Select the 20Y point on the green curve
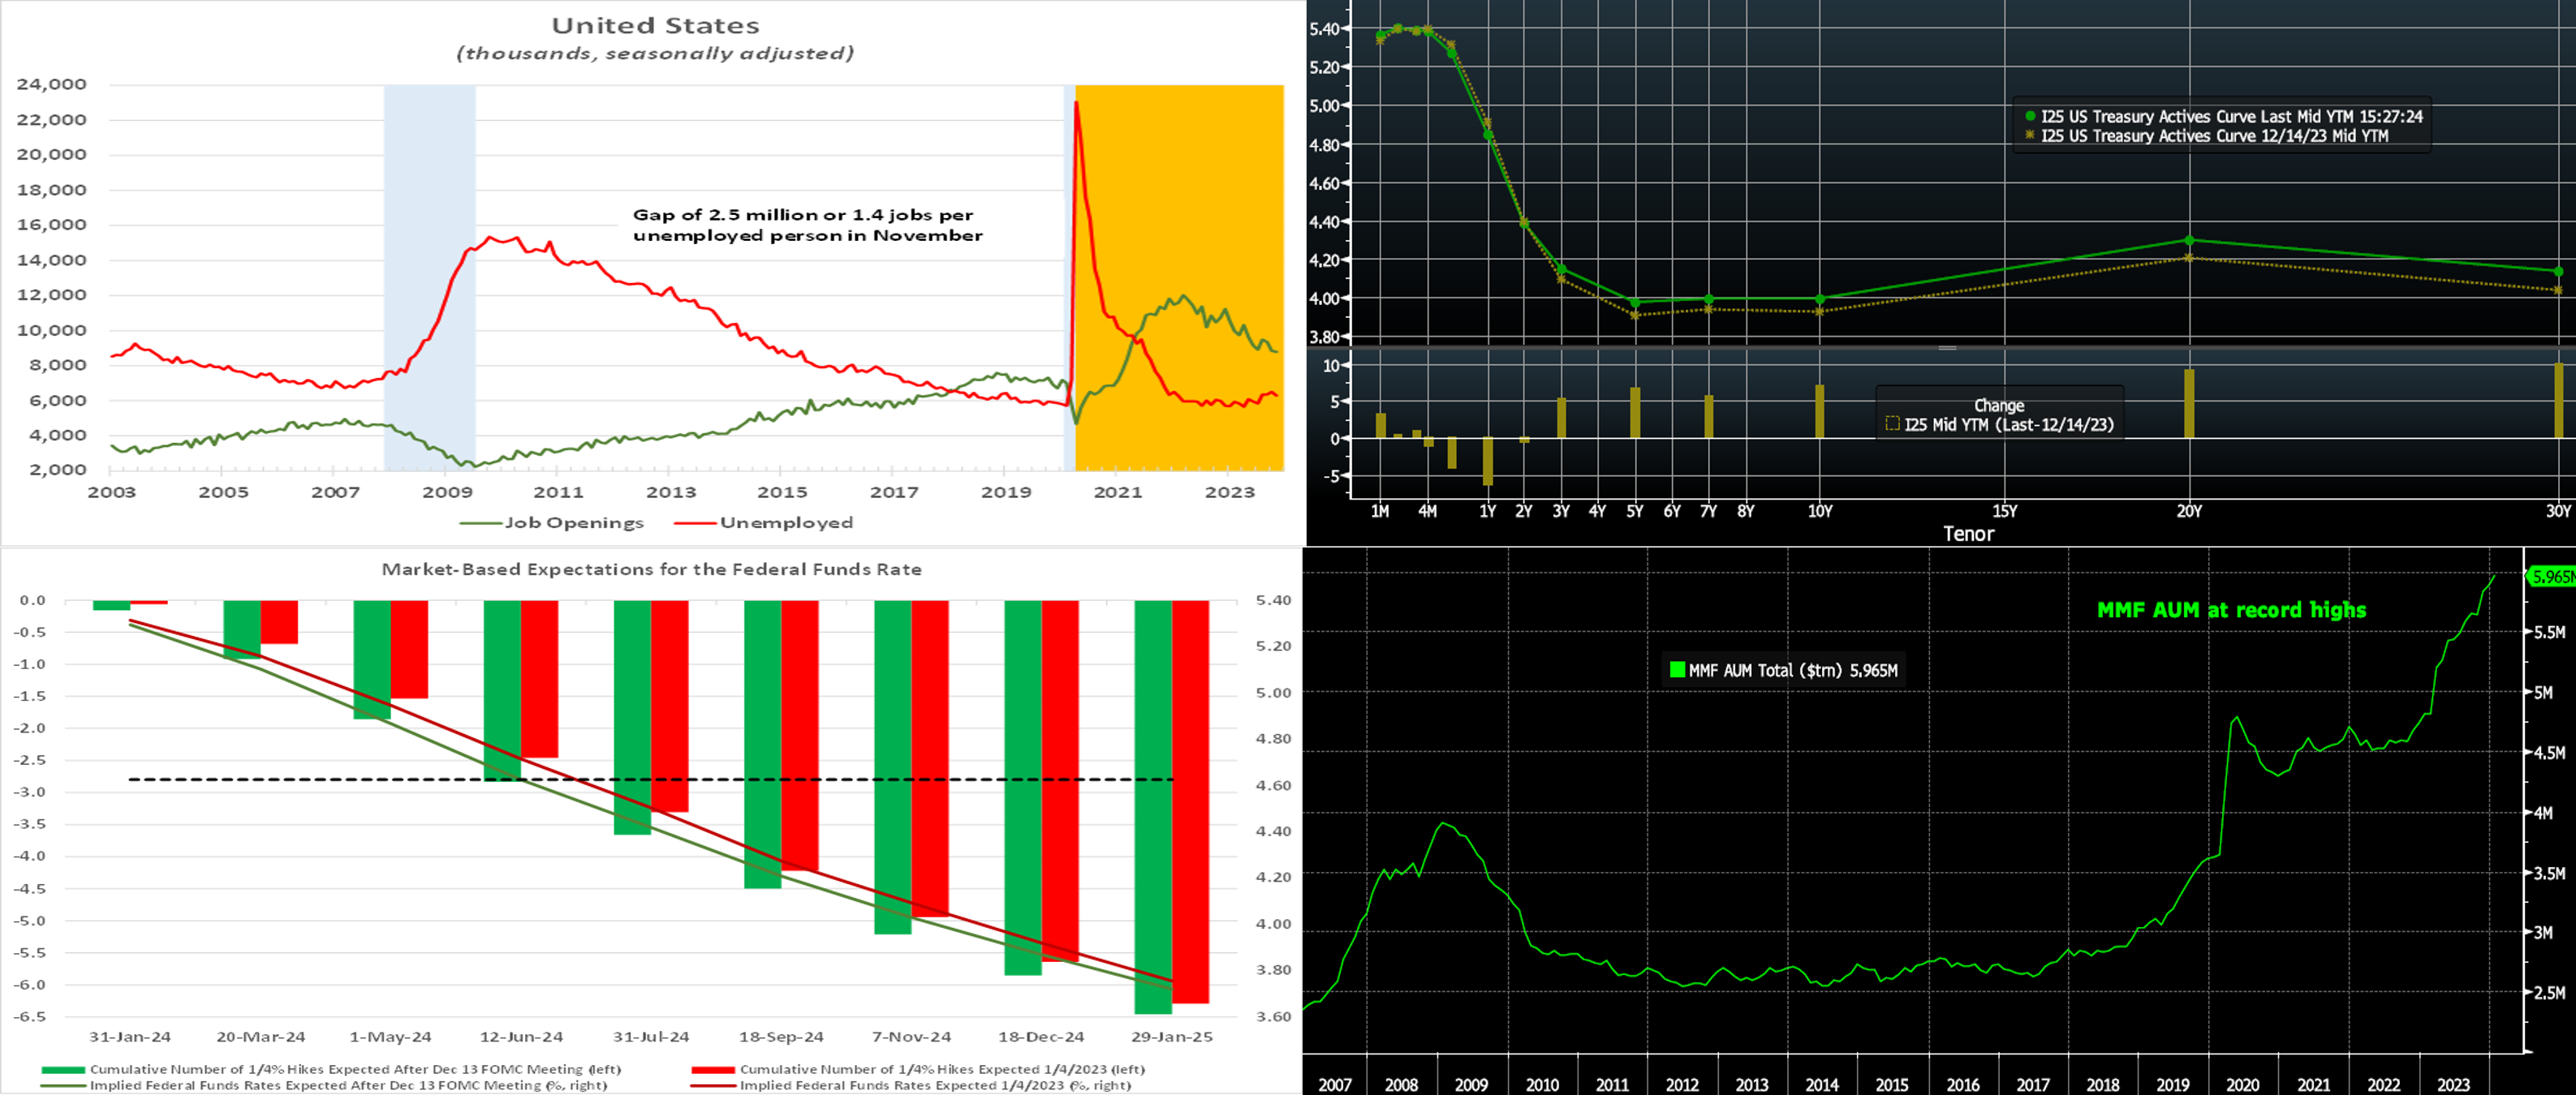The height and width of the screenshot is (1095, 2576). click(2190, 240)
